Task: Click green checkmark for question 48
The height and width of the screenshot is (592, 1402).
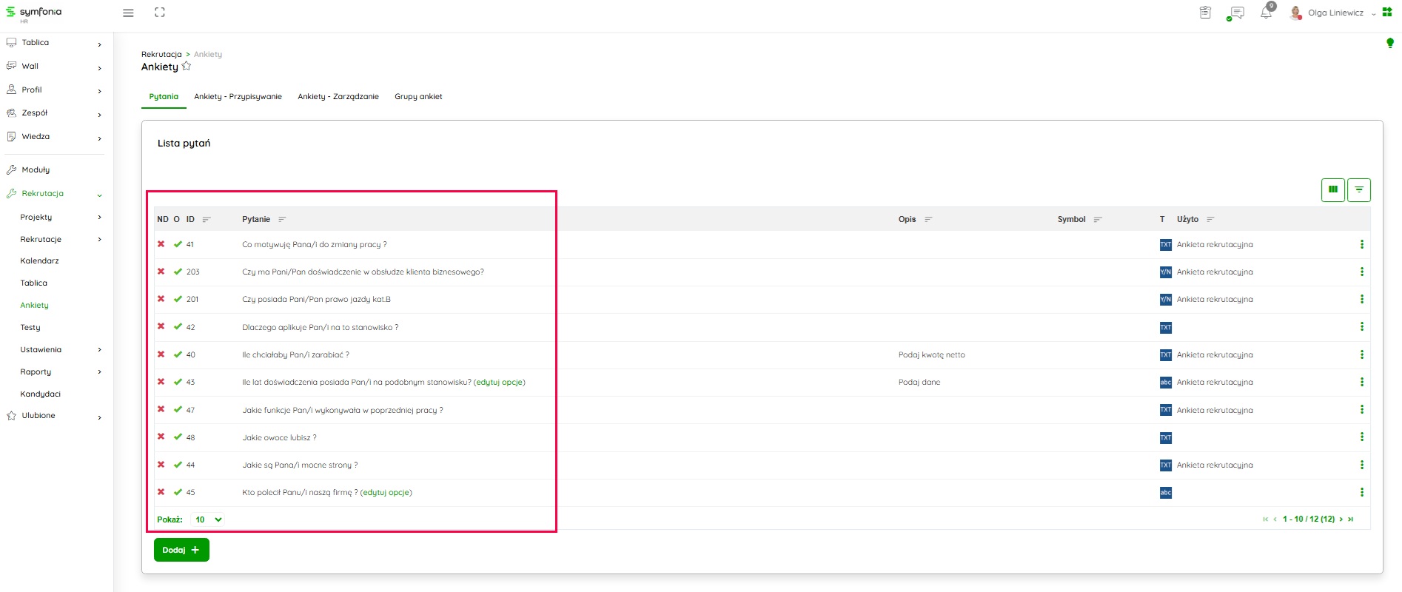Action: (x=178, y=437)
